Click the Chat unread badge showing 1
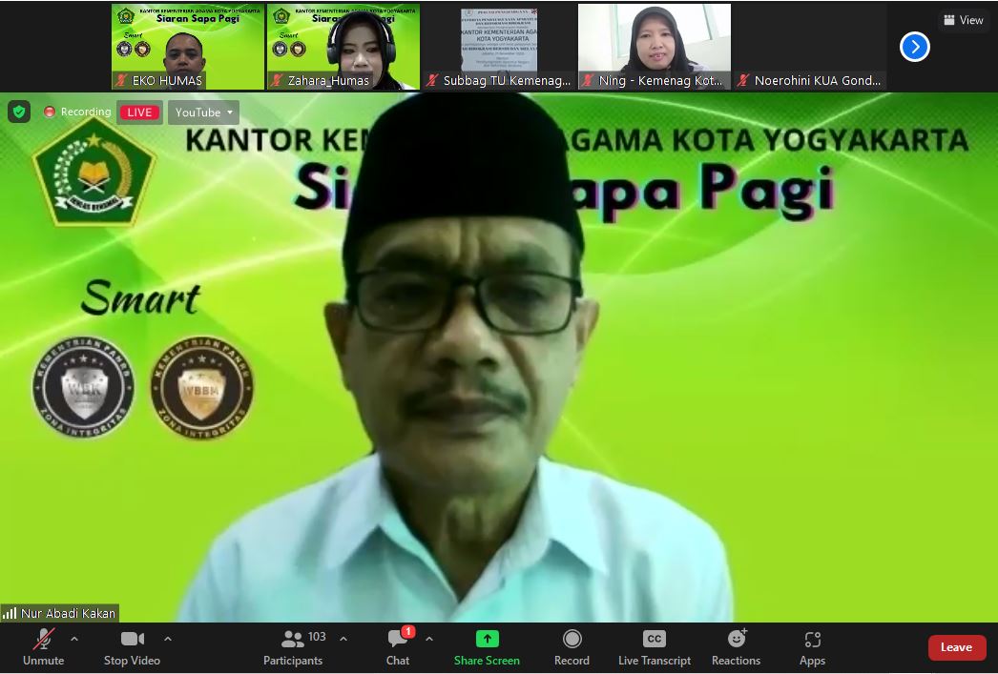The height and width of the screenshot is (674, 998). click(x=408, y=631)
